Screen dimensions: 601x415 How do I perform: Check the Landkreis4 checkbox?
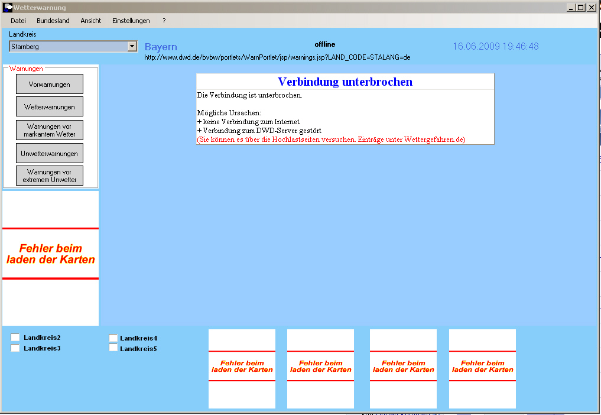[113, 338]
